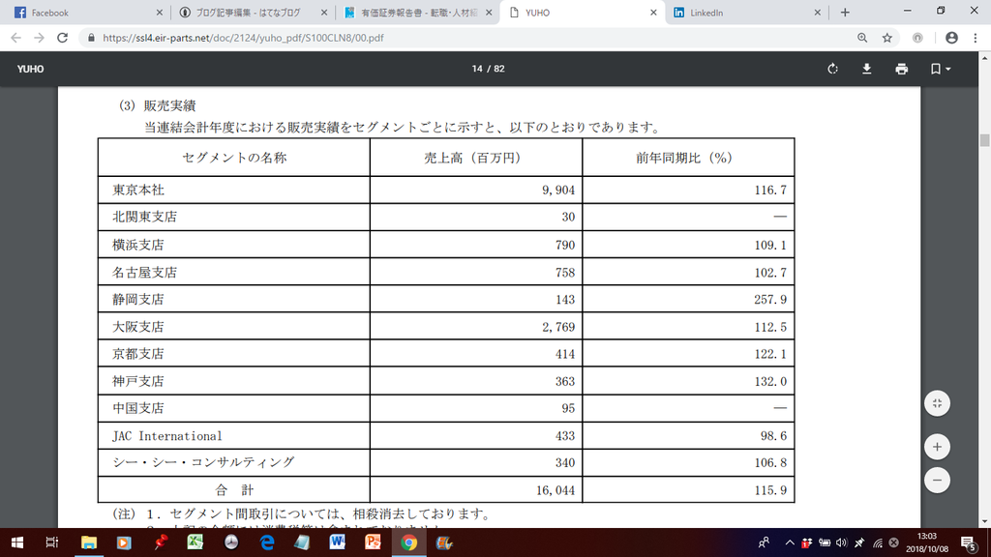
Task: View site security lock information
Action: (92, 38)
